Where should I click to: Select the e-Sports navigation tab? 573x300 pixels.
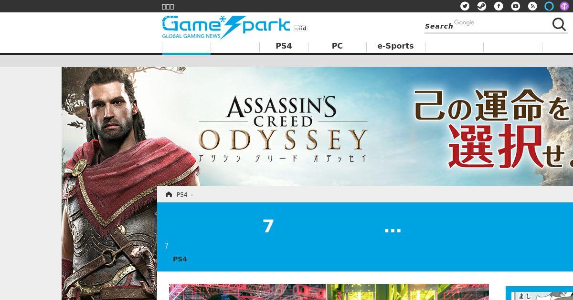point(395,46)
